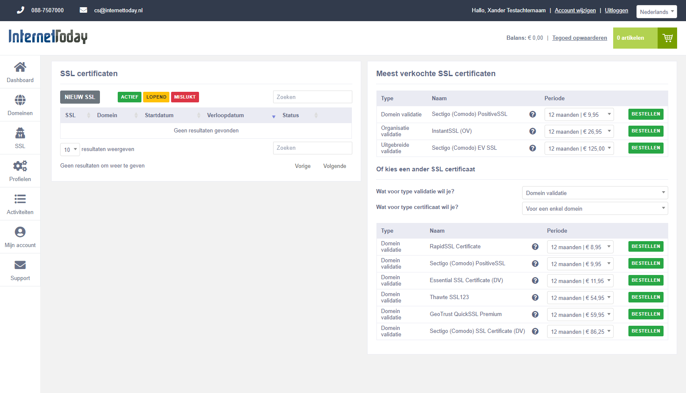Click the upper Zoeken search field
Image resolution: width=686 pixels, height=393 pixels.
(313, 97)
